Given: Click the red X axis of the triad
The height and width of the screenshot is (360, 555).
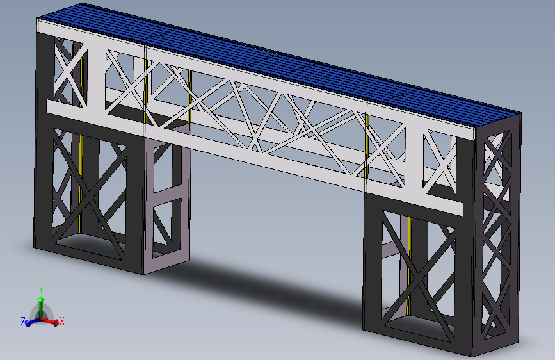Looking at the screenshot, I should (x=51, y=322).
